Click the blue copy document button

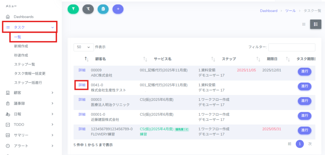103,9
